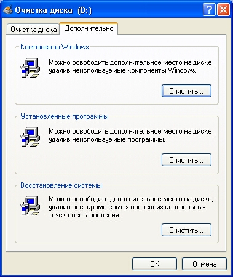Screen dimensions: 233x277
Task: Click the text about unused Windows components
Action: pyautogui.click(x=131, y=66)
